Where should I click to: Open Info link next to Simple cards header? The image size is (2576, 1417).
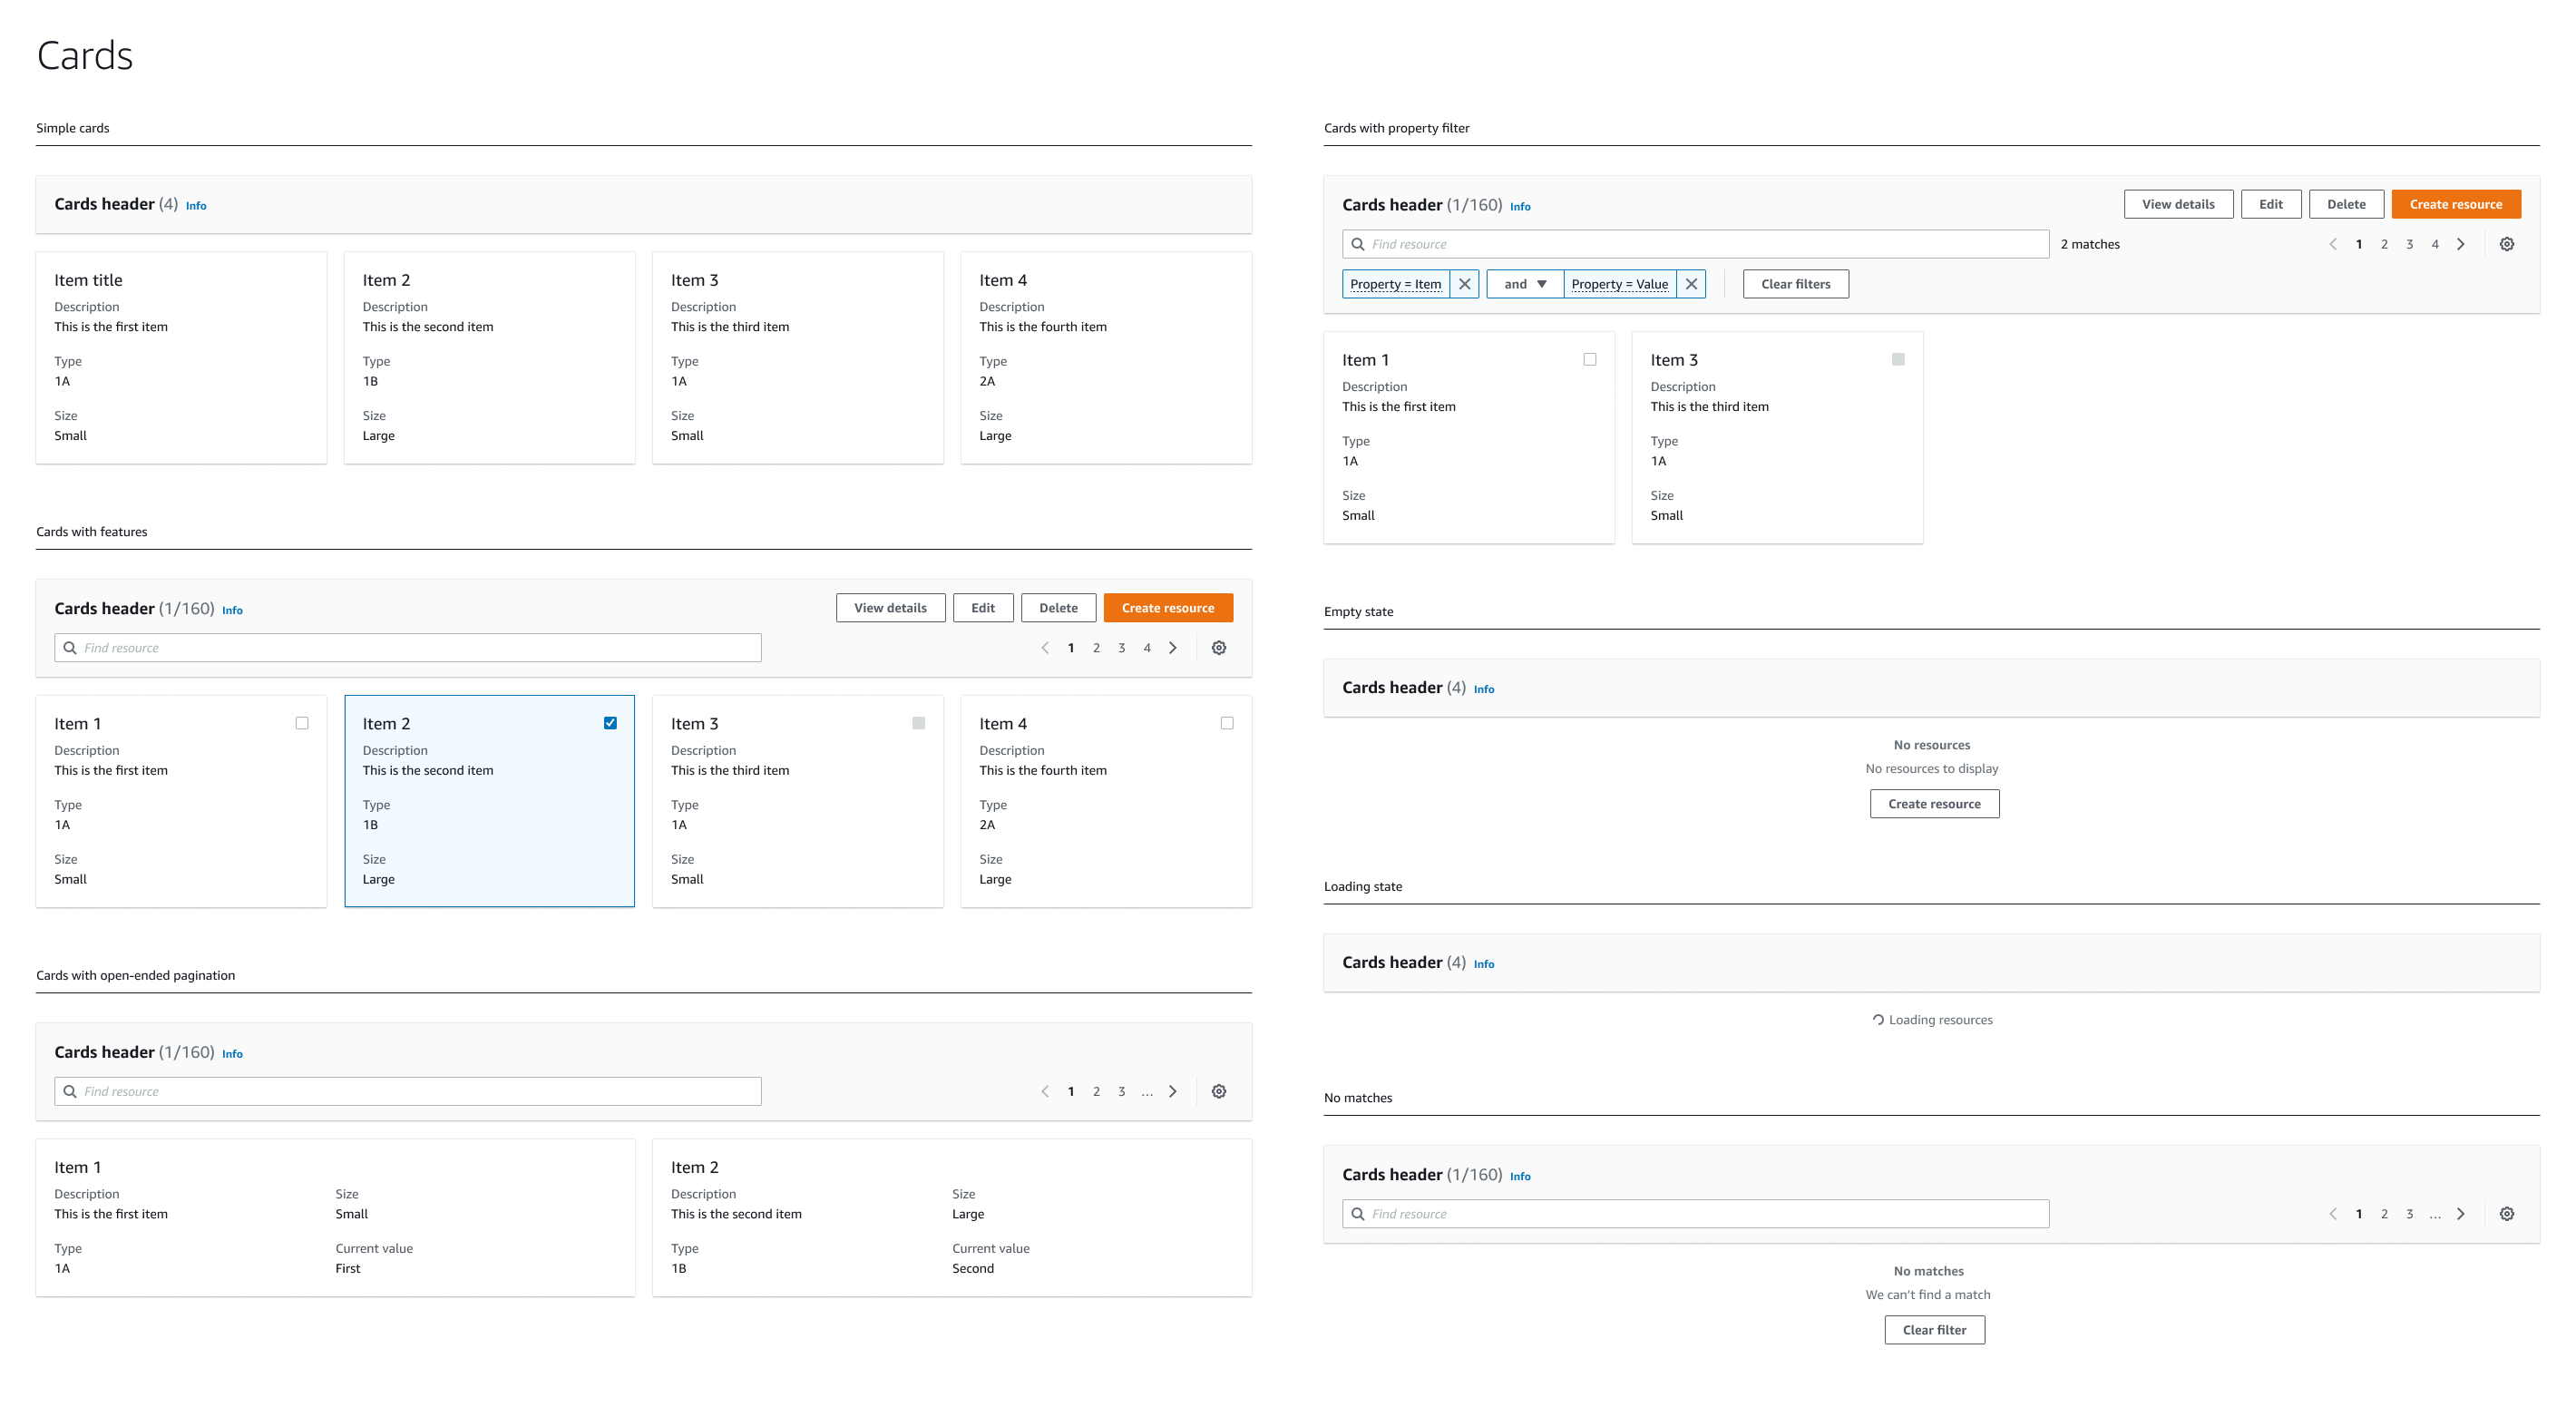tap(196, 206)
